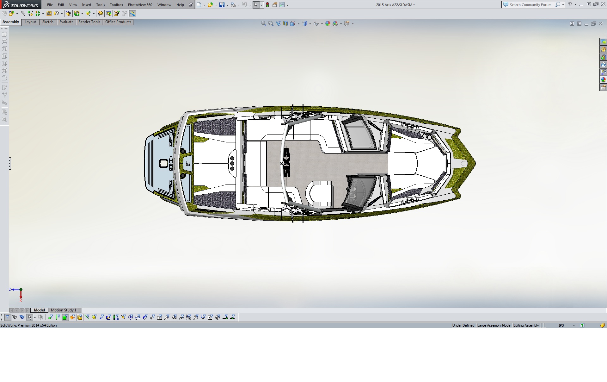Click the Edit Appearance color ball icon

tap(328, 23)
